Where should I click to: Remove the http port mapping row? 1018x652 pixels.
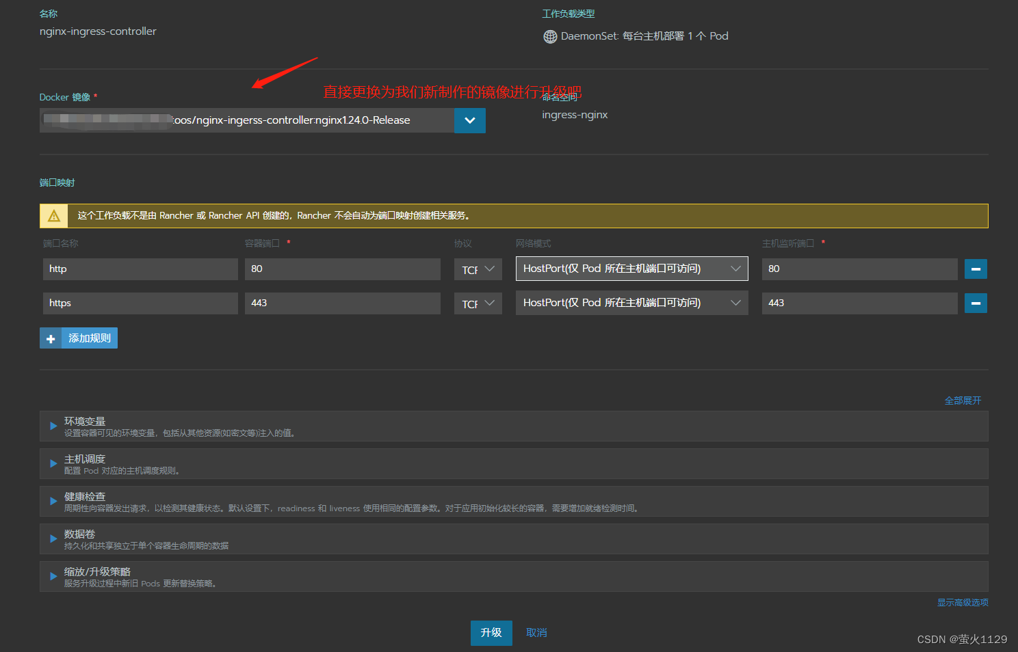[x=976, y=269]
